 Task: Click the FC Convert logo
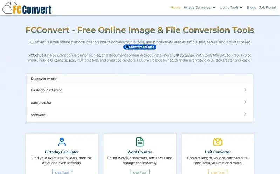point(27,8)
